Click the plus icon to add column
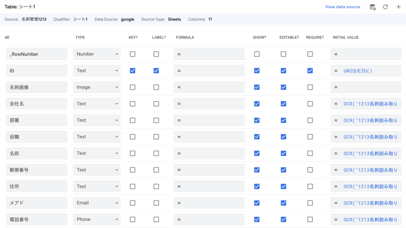Viewport: 406px width, 228px height. coord(398,7)
